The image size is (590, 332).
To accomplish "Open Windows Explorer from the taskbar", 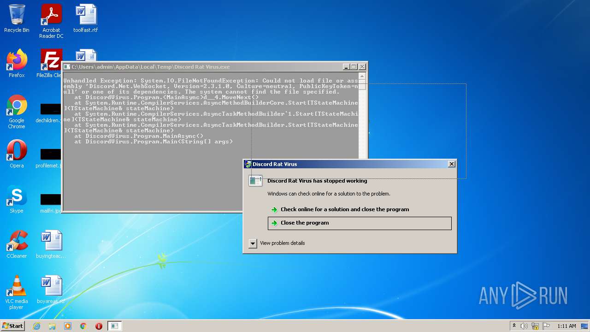I will pos(52,326).
